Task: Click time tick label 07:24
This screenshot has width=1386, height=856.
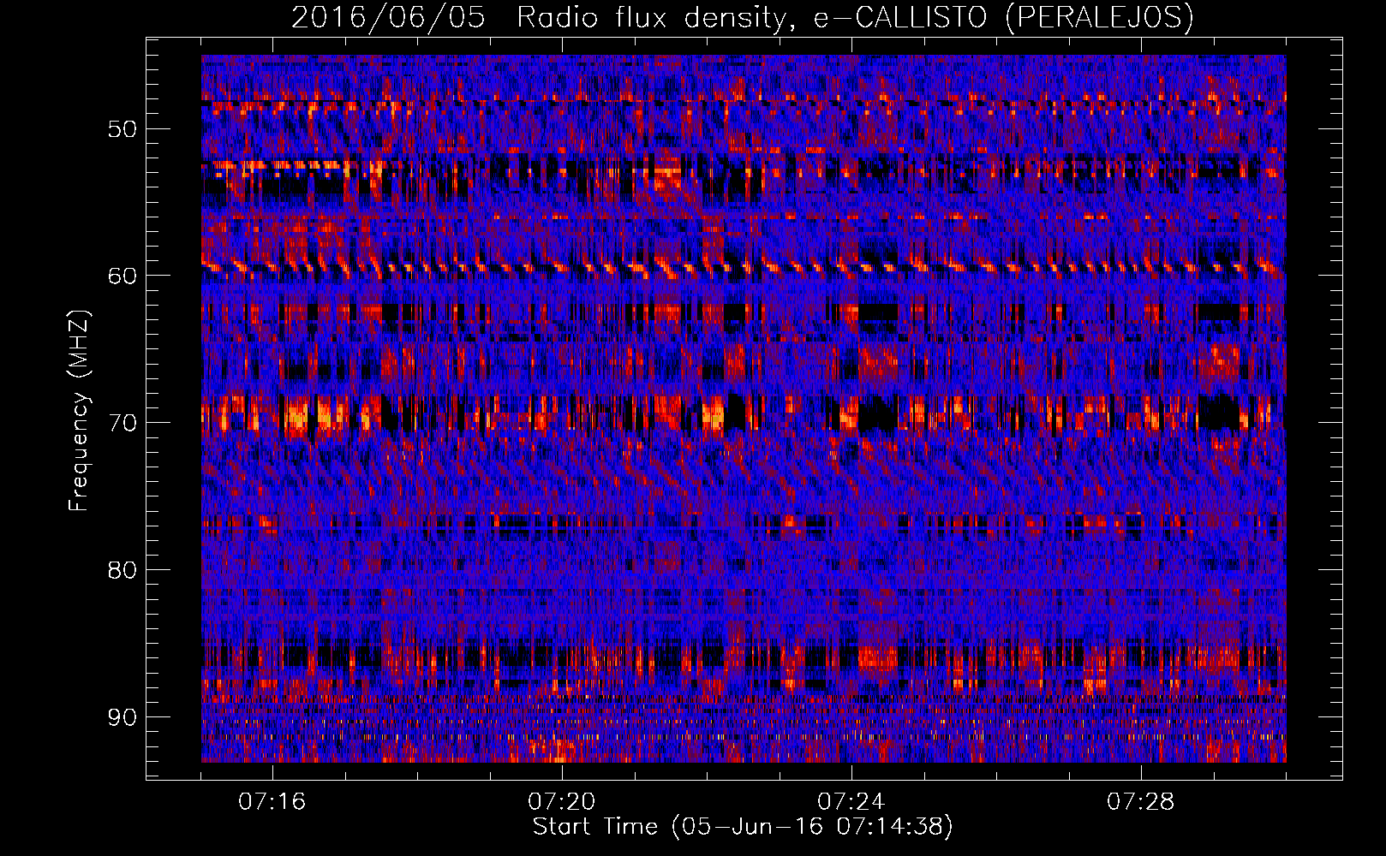Action: pyautogui.click(x=851, y=802)
